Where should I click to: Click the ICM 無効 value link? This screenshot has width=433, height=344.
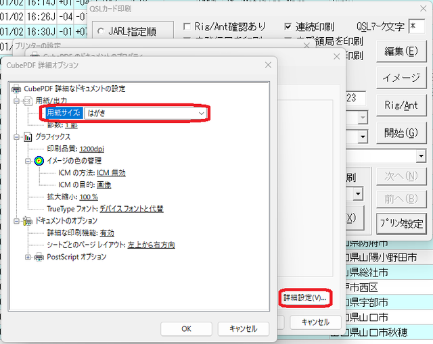111,173
